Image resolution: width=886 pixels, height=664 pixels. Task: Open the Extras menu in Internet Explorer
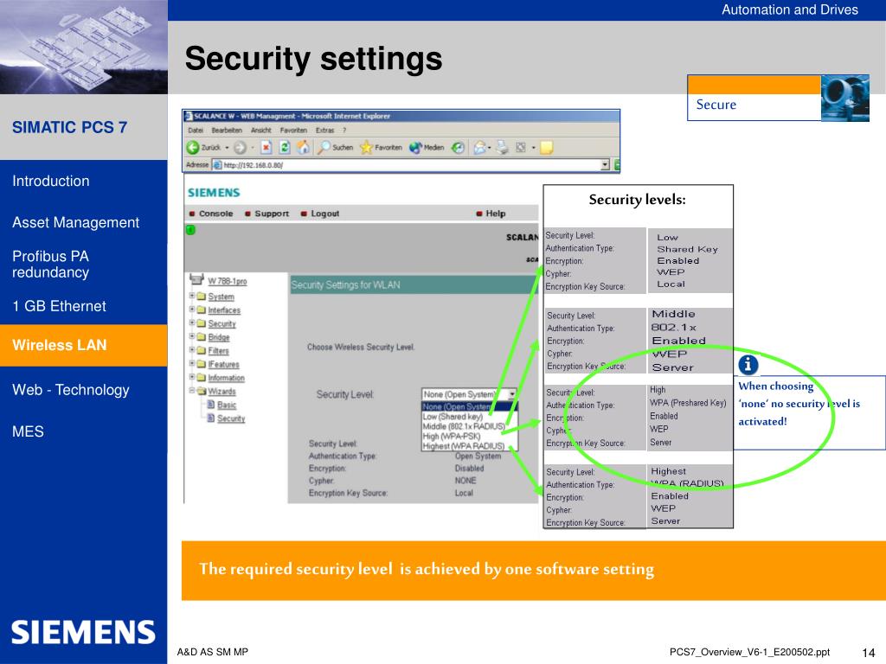coord(325,131)
